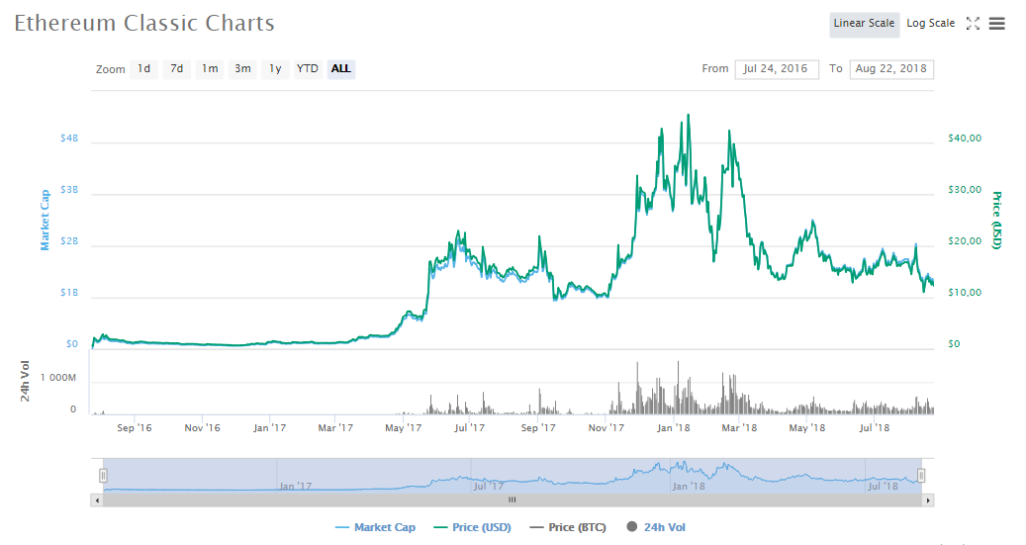Viewport: 1026px width, 545px height.
Task: Click the navigator right range handle
Action: coord(921,476)
